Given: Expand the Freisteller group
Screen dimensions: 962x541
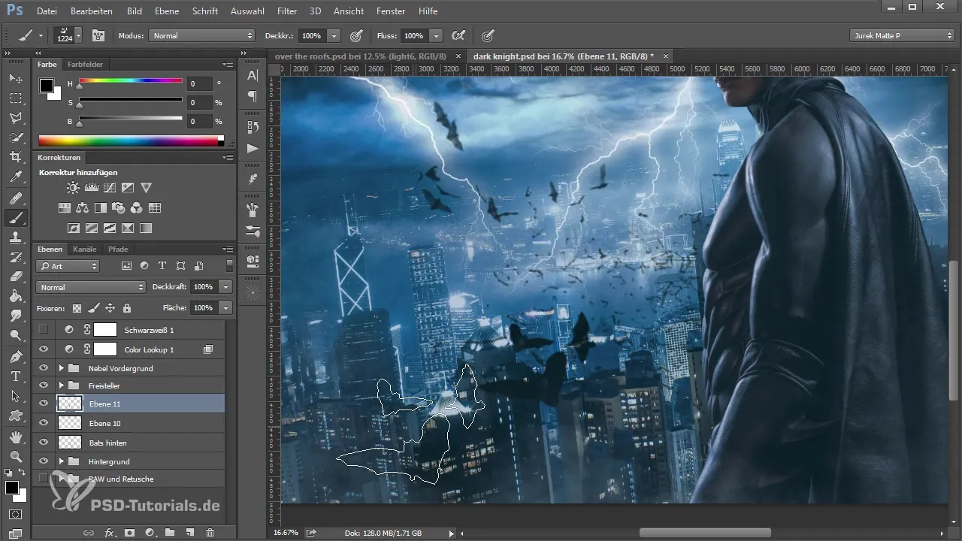Looking at the screenshot, I should (x=61, y=385).
